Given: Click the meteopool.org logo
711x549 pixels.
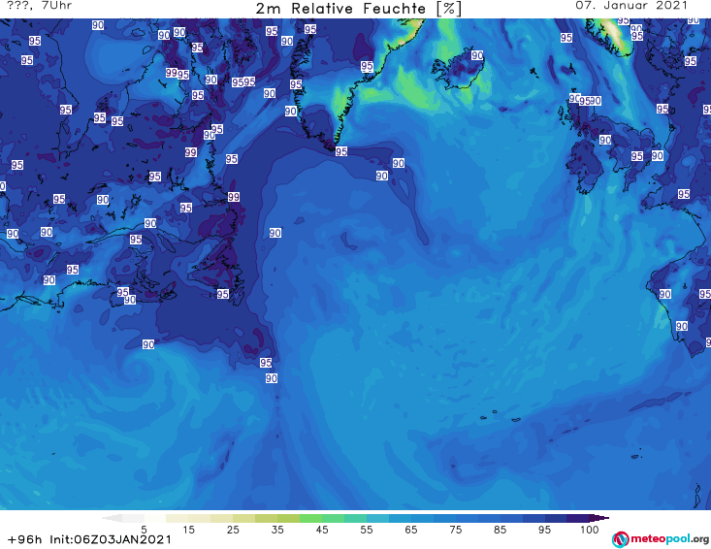Looking at the screenshot, I should click(x=661, y=539).
